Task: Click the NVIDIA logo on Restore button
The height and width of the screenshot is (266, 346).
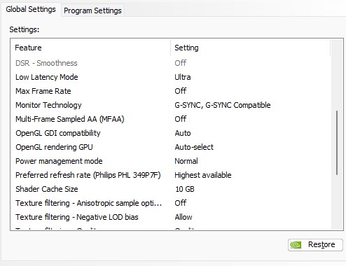Action: pyautogui.click(x=296, y=245)
